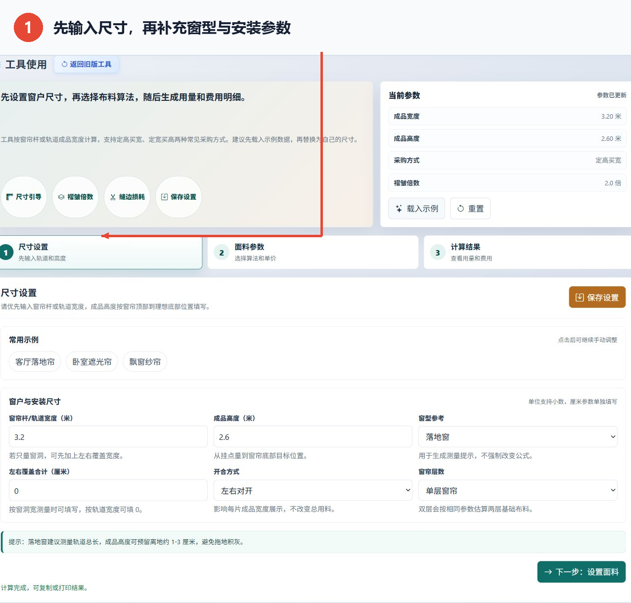The width and height of the screenshot is (631, 603).
Task: Click 返回旧版工具 link button
Action: (87, 64)
